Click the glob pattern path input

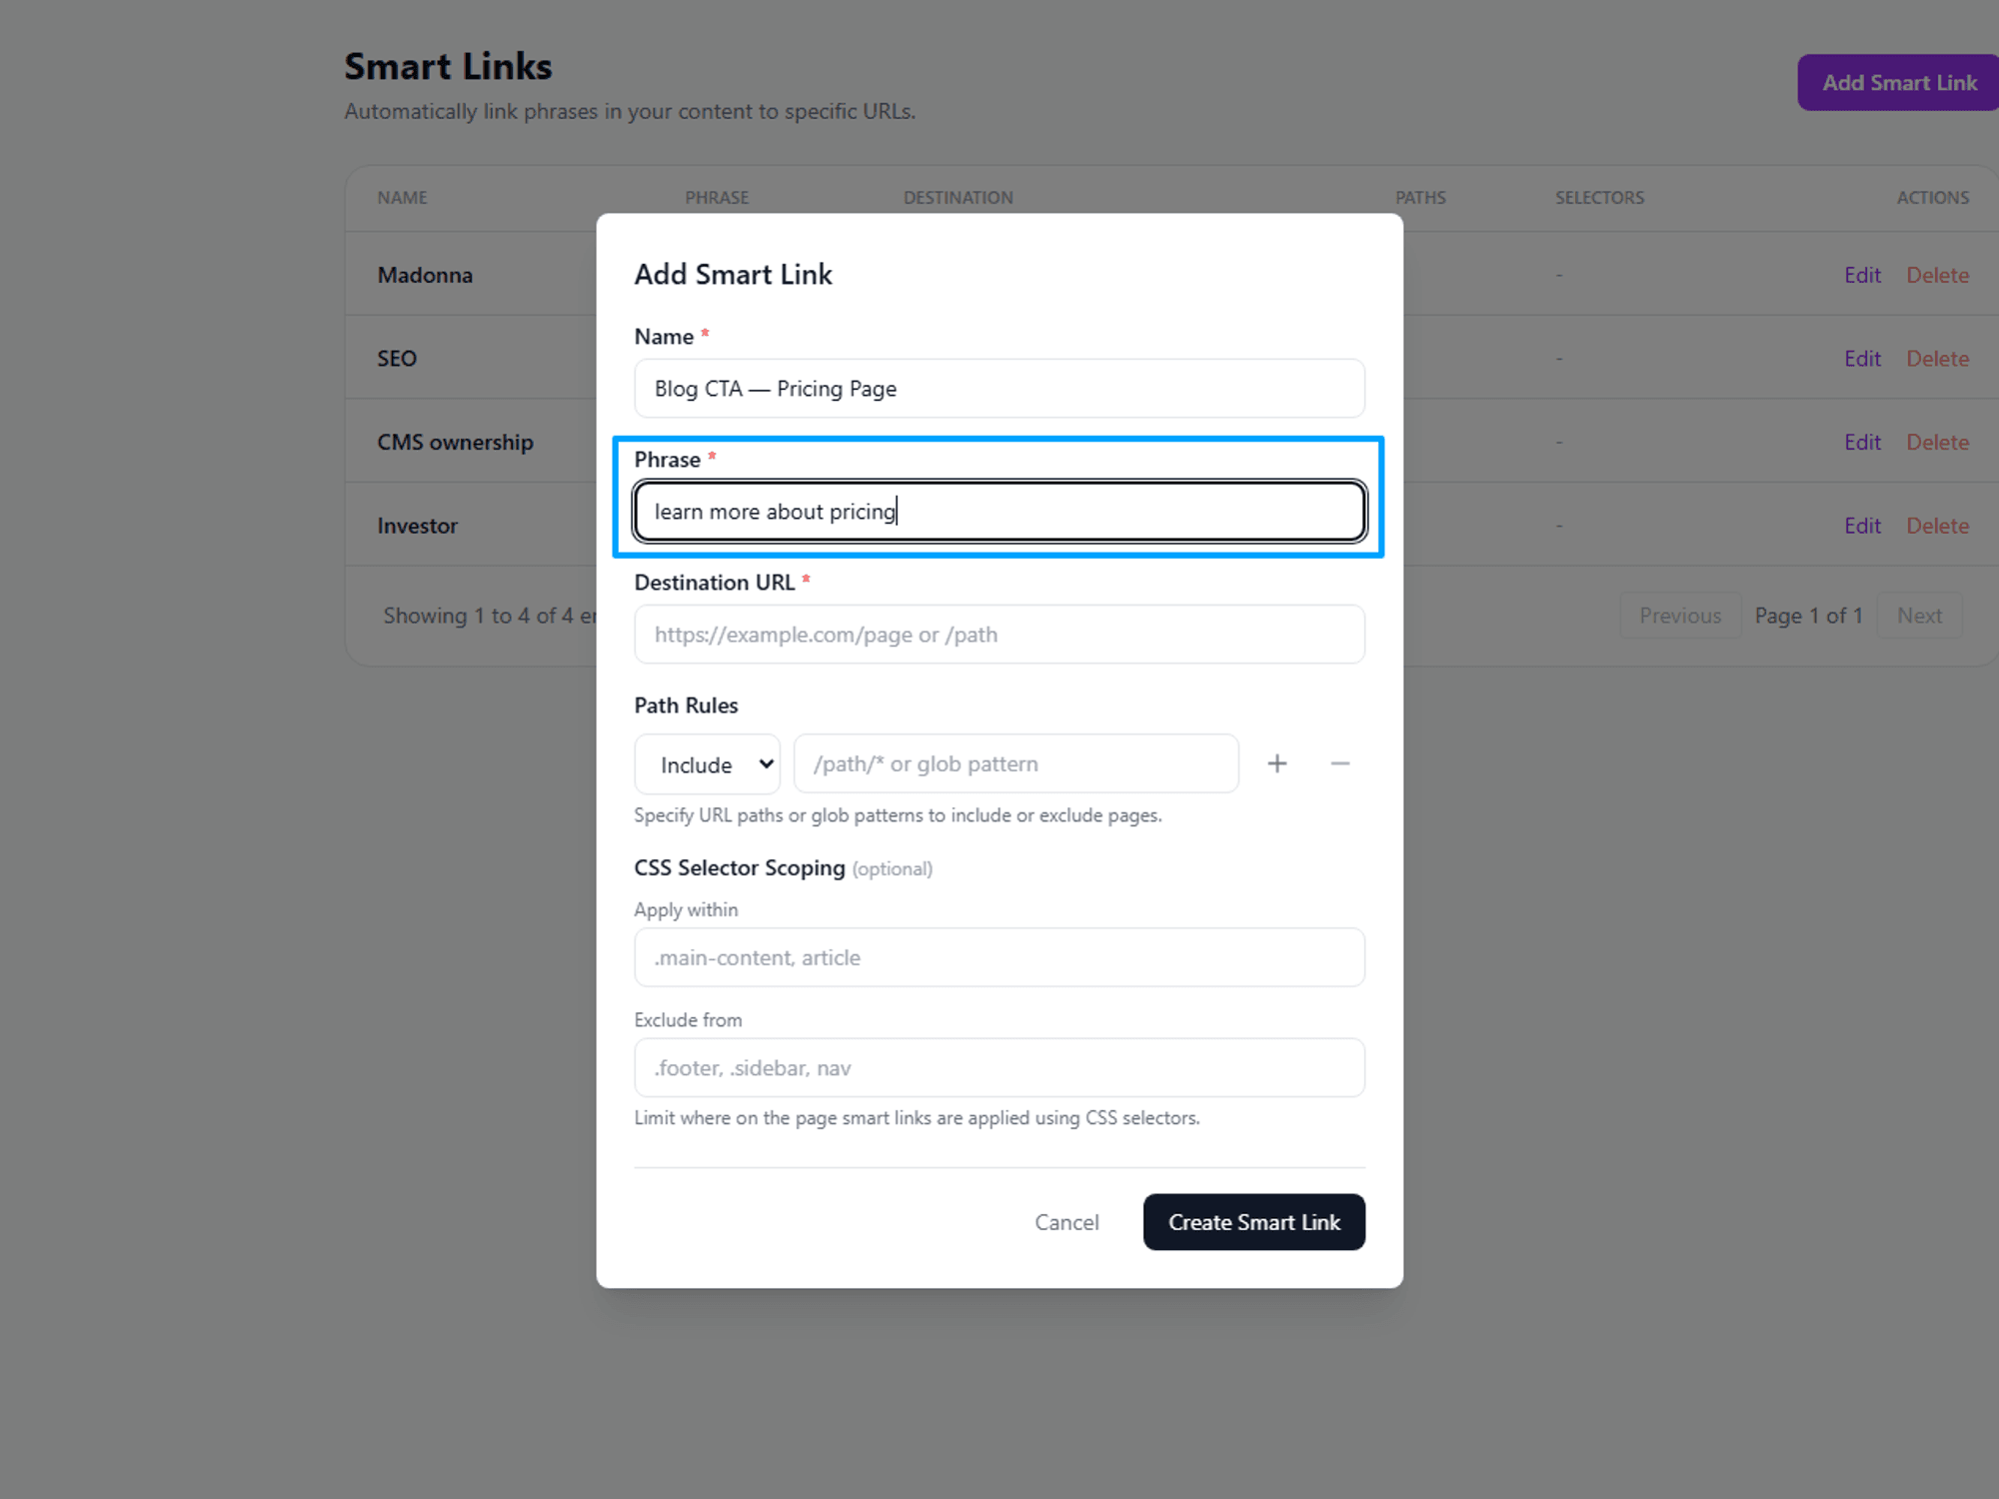tap(1014, 763)
